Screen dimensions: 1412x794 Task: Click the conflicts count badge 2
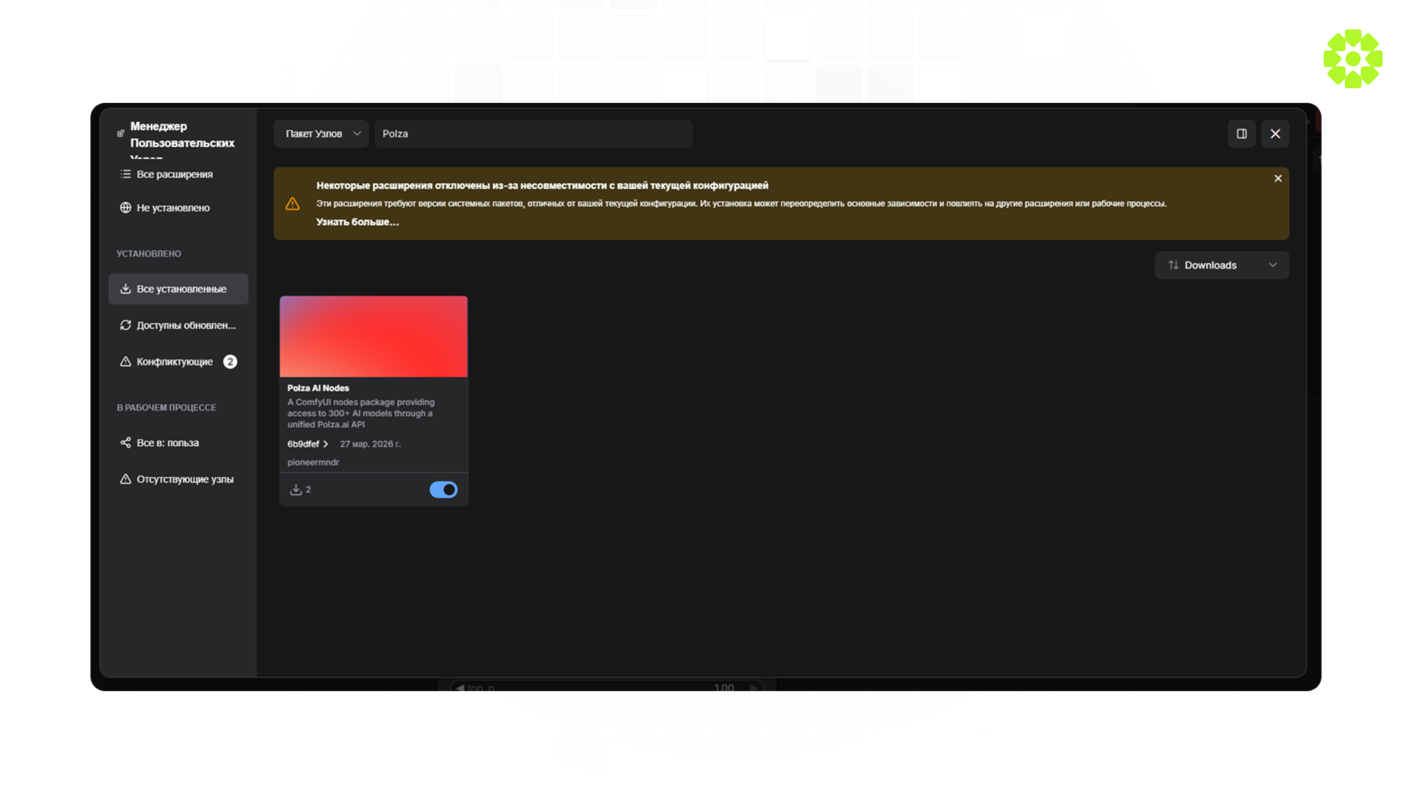[x=230, y=362]
